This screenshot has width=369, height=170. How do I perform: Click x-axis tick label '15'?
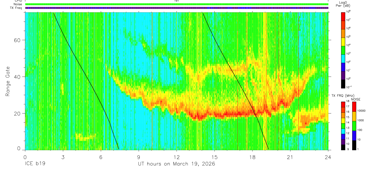point(215,157)
